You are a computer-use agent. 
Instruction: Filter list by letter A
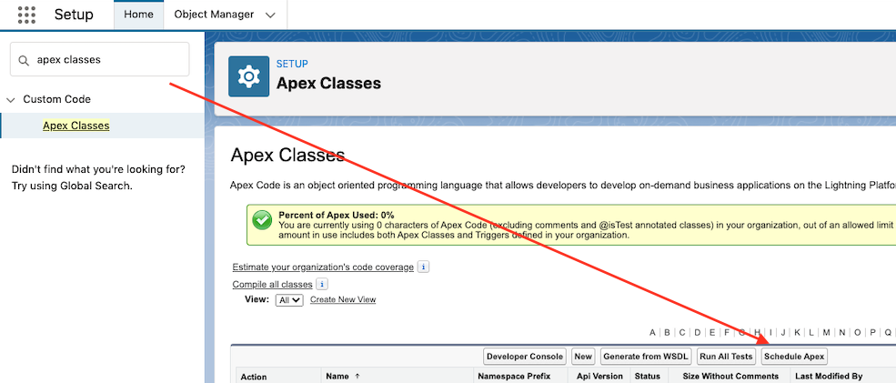(x=652, y=332)
